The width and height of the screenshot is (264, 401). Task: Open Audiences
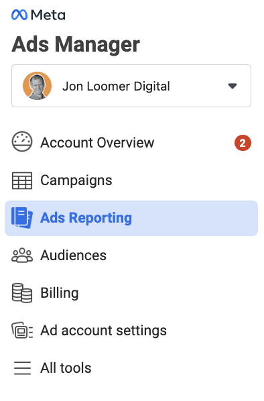coord(131,255)
